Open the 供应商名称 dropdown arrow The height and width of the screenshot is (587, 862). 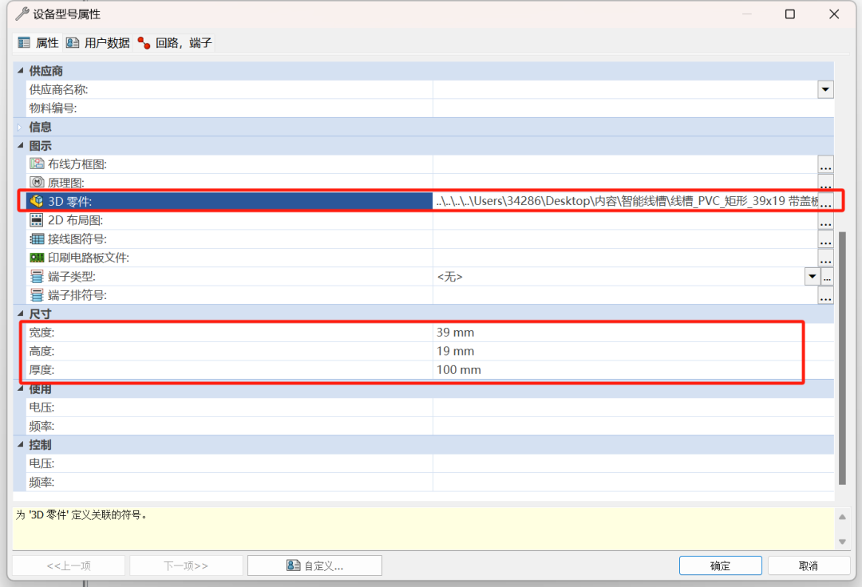tap(825, 89)
